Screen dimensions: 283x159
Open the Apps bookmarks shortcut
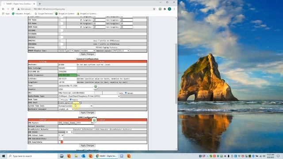[x=6, y=14]
